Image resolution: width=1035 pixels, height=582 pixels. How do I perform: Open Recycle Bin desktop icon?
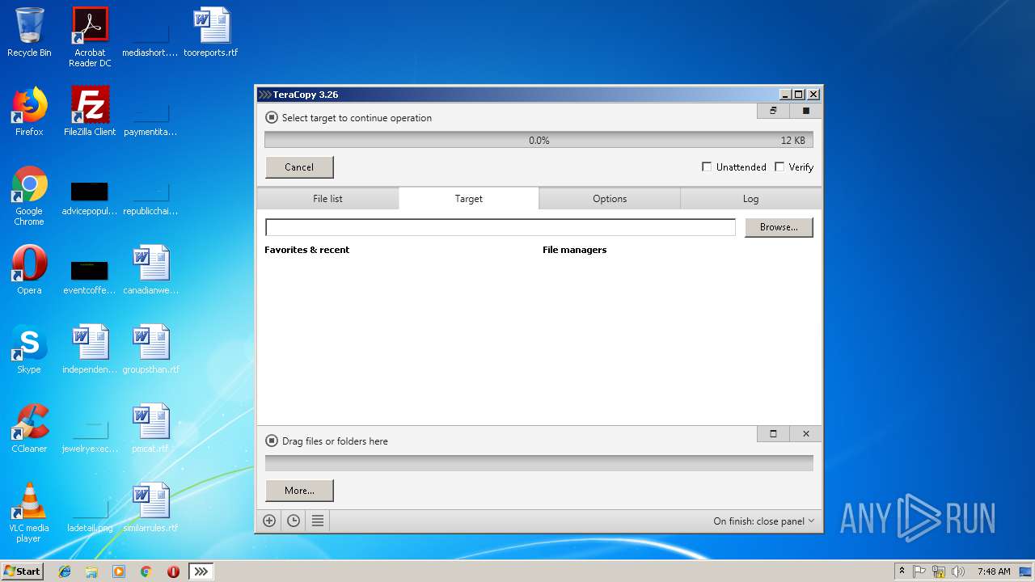coord(29,32)
